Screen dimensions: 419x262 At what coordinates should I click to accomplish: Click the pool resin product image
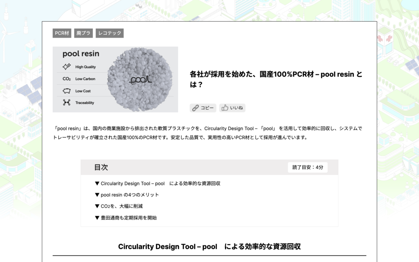[x=115, y=79]
